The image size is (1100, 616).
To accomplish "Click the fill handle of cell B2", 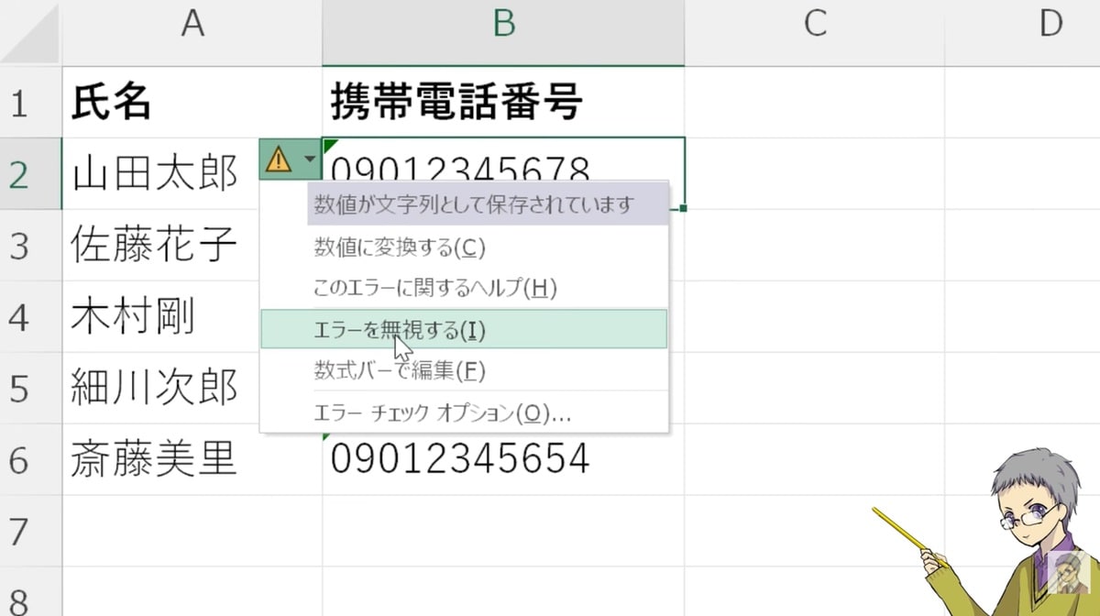I will (x=684, y=209).
